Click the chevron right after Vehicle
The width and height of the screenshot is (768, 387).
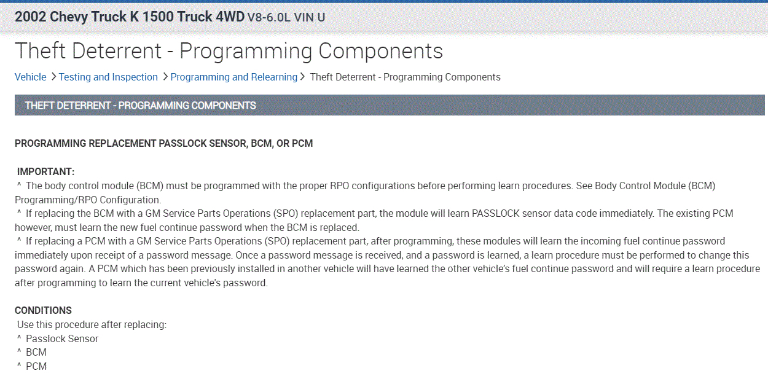click(53, 77)
